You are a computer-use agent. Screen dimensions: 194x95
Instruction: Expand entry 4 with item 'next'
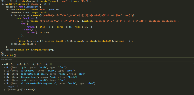5,80
